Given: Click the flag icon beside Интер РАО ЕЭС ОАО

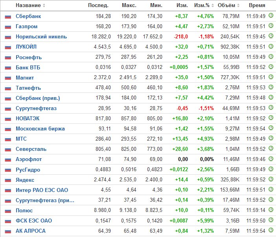Looking at the screenshot, I should click(8, 190).
